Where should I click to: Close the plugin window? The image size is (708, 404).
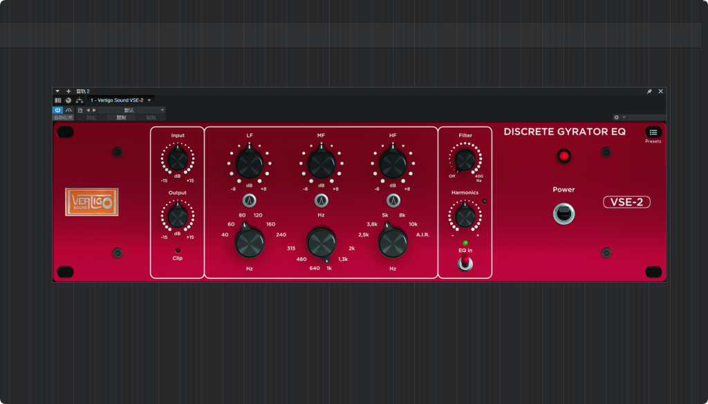point(660,91)
